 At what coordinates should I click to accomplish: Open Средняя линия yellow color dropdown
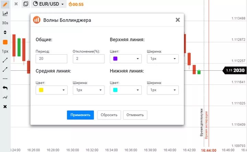[x=51, y=90]
